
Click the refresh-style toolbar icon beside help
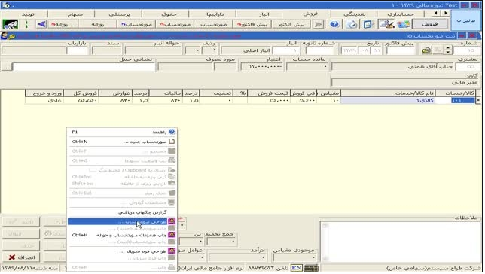(x=352, y=24)
